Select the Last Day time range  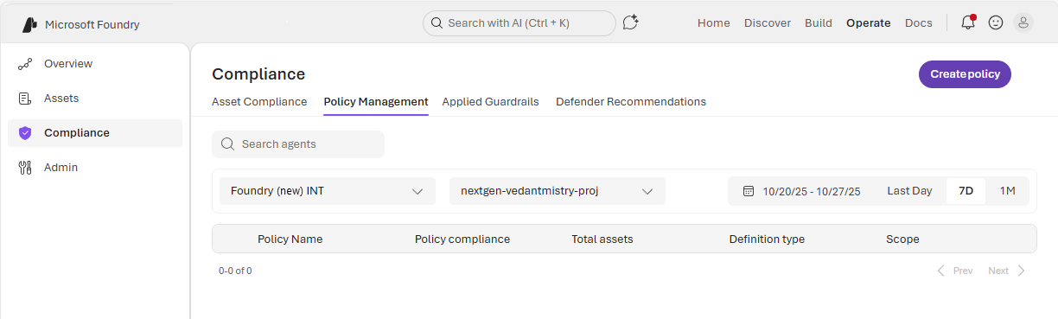click(909, 191)
